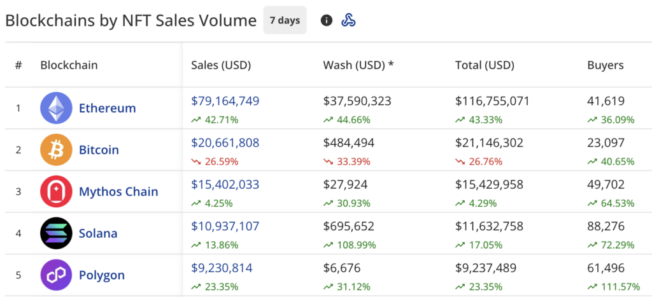Open the 7 days timeframe selector
Image resolution: width=652 pixels, height=297 pixels.
click(285, 20)
